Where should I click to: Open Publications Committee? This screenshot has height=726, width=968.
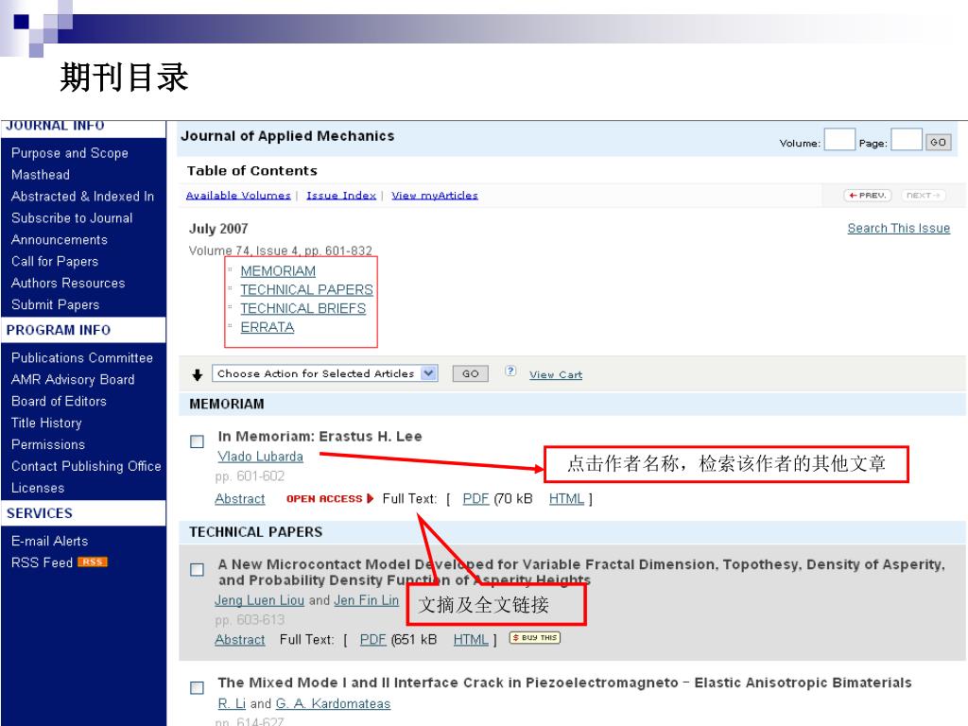[x=82, y=358]
